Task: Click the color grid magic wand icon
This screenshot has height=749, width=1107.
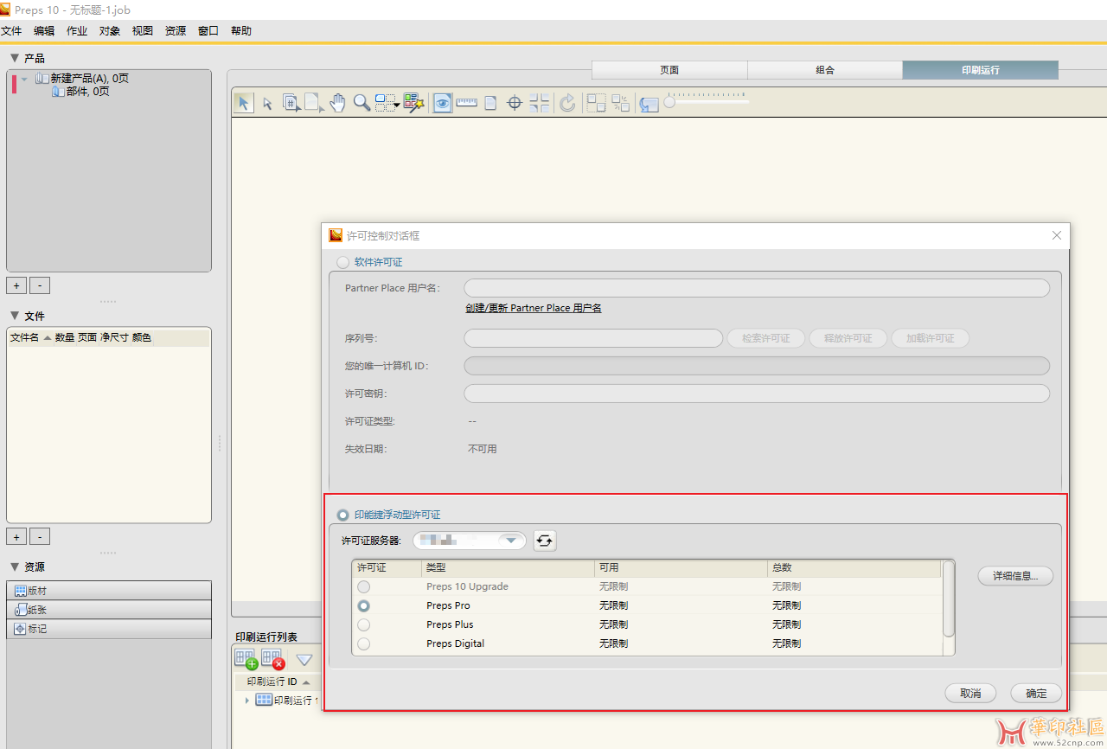Action: point(413,103)
